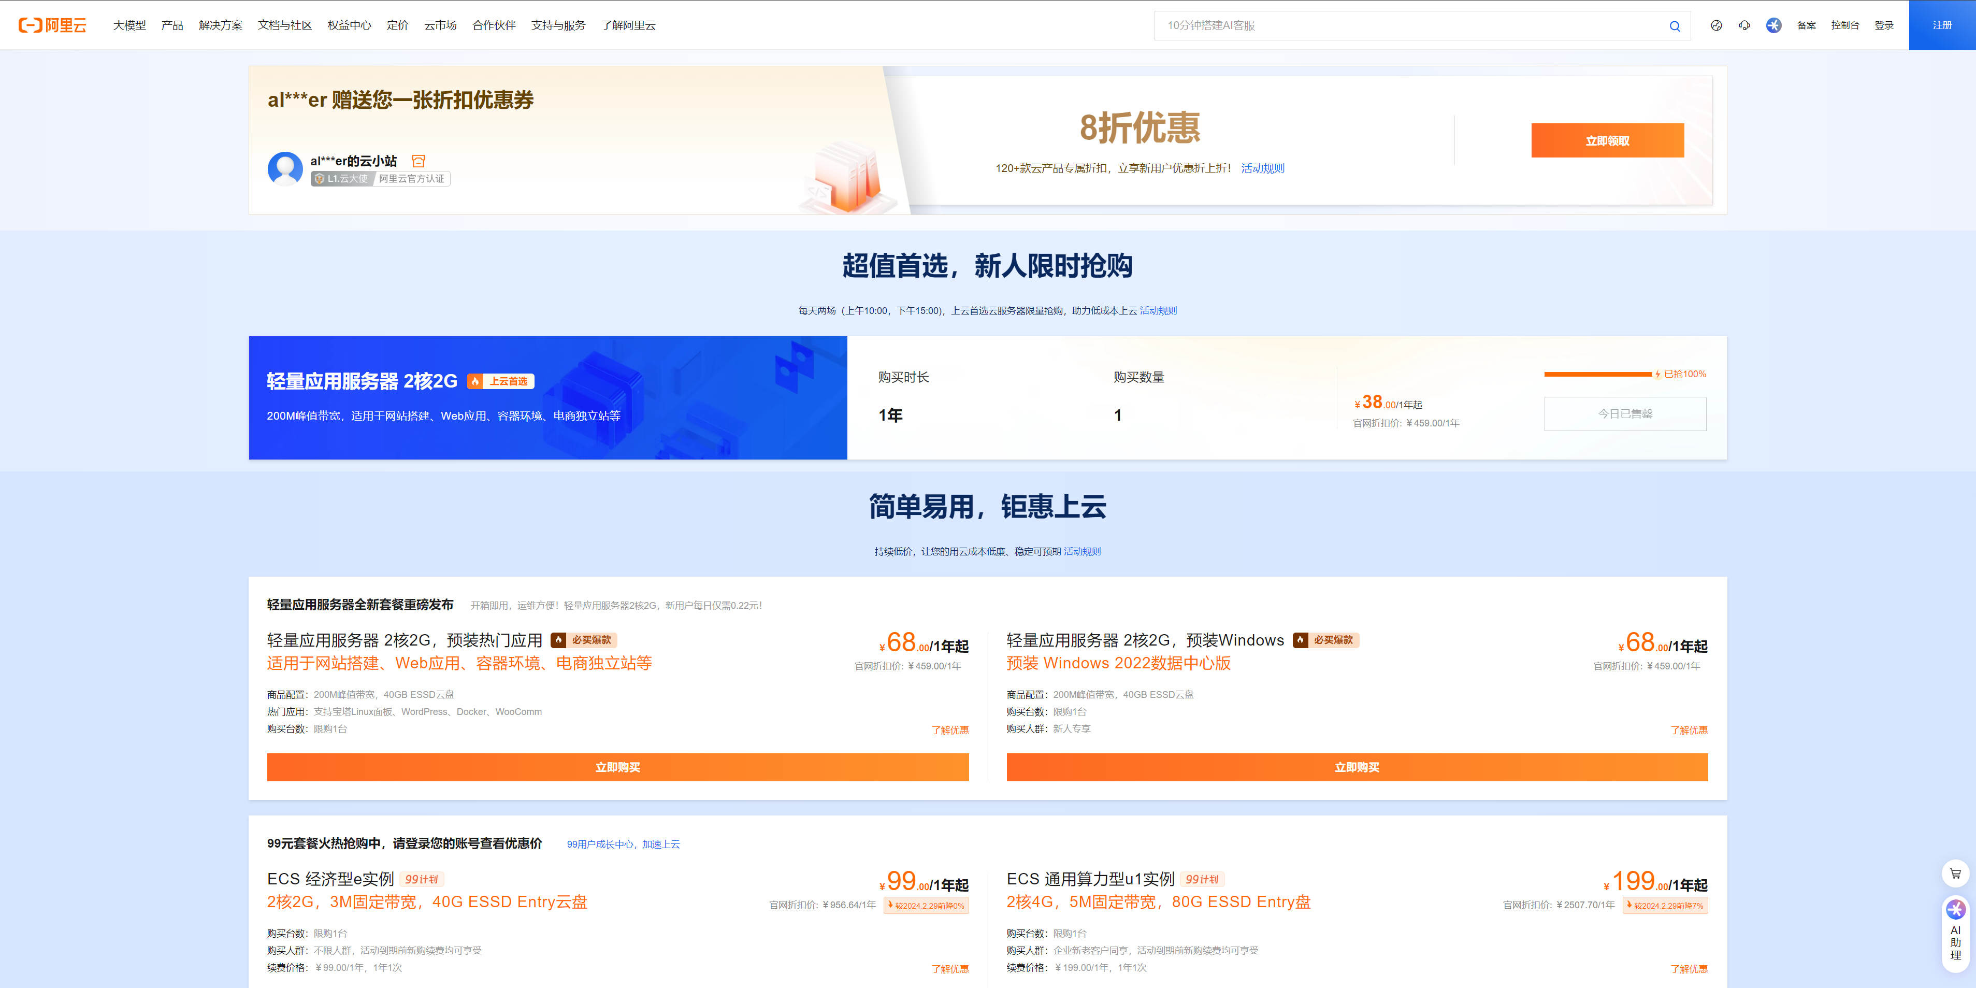
Task: Click the 阿里云 logo
Action: coord(52,25)
